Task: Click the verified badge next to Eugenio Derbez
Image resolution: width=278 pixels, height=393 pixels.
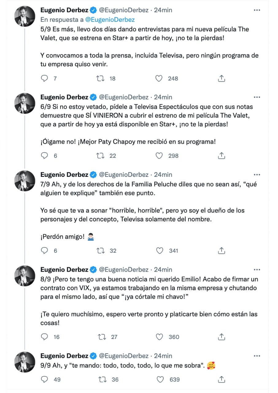Action: pos(92,10)
